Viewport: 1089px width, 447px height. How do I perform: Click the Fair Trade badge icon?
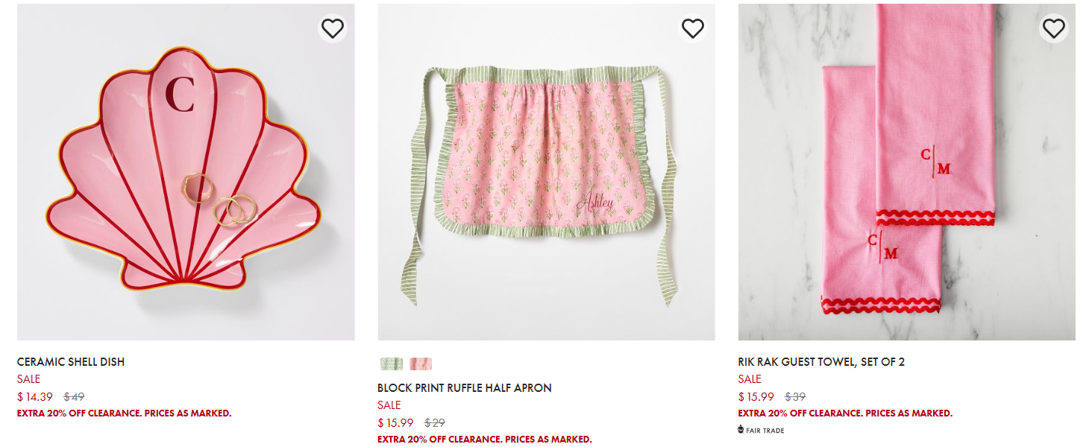click(741, 430)
